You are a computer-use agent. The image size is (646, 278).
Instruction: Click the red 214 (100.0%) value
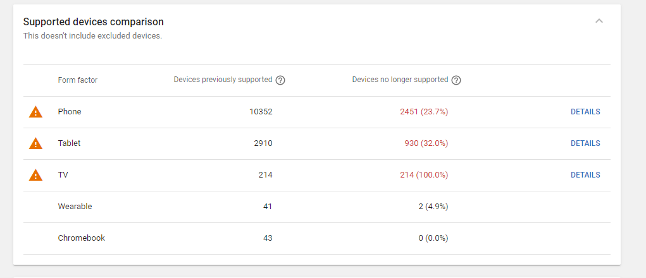[424, 175]
